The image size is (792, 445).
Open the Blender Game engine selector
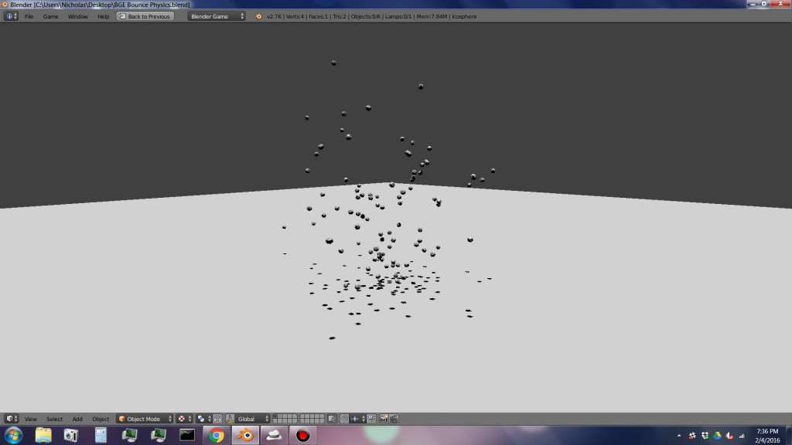coord(217,15)
